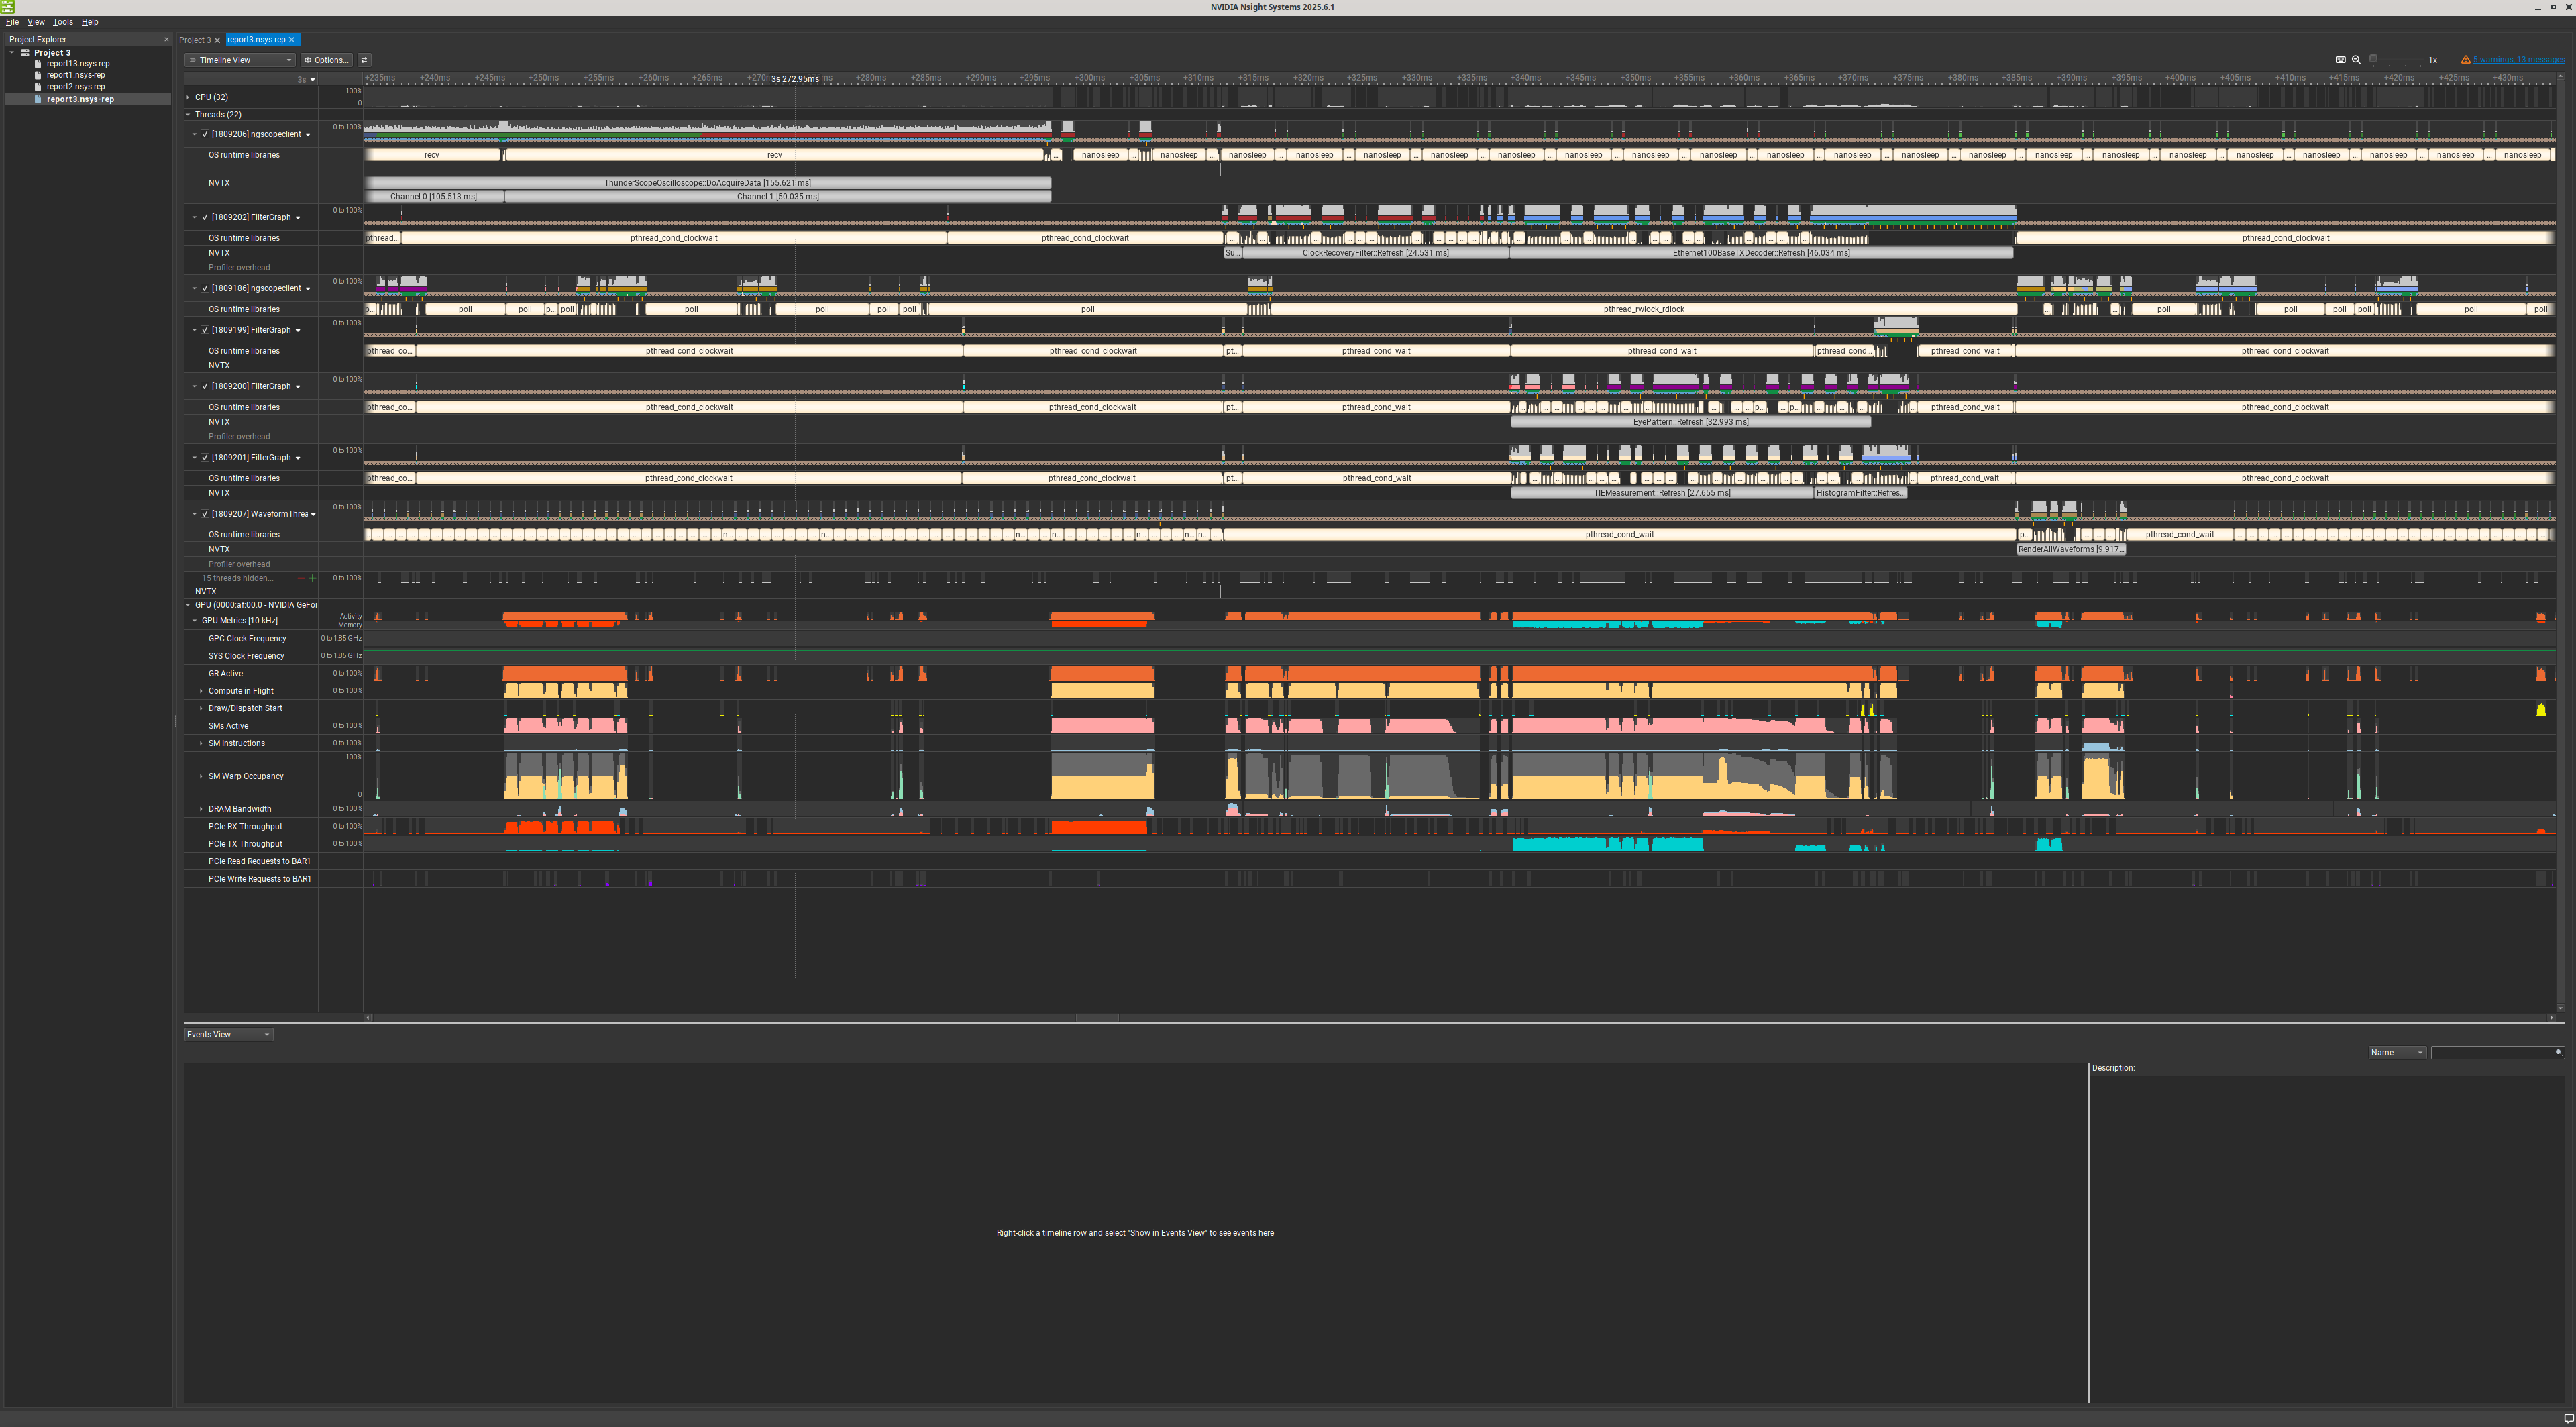Close the report3.nsys-rep tab

(292, 40)
